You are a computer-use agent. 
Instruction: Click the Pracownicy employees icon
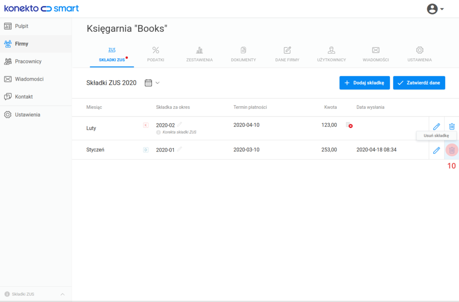[8, 61]
